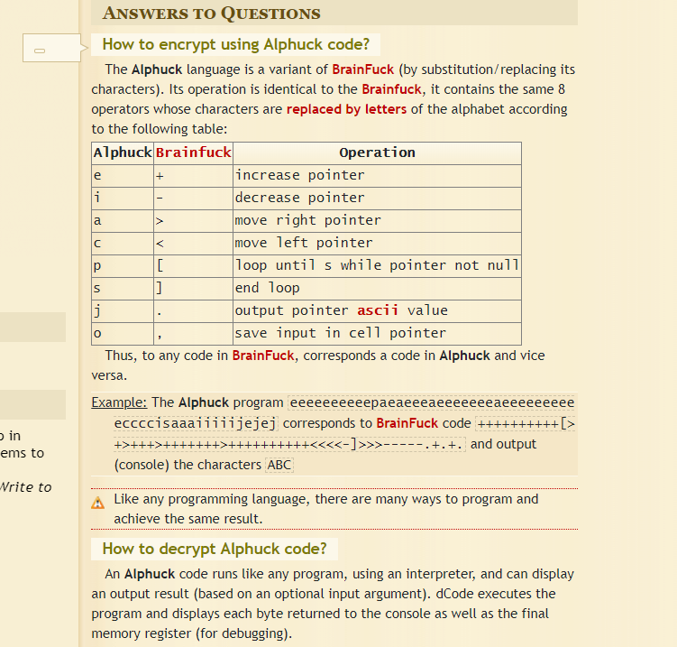Click the note 'Like any programming language'
The width and height of the screenshot is (677, 647).
[326, 509]
